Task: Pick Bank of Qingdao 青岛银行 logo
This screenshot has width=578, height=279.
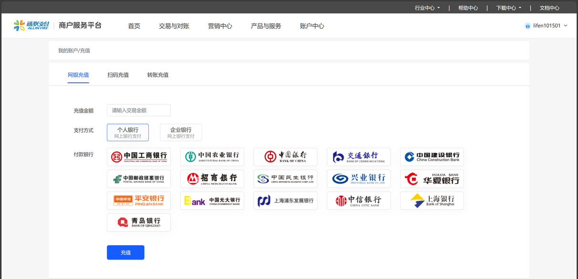Action: [x=139, y=223]
